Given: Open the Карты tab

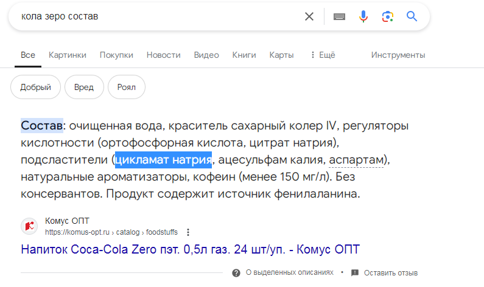Looking at the screenshot, I should tap(281, 55).
